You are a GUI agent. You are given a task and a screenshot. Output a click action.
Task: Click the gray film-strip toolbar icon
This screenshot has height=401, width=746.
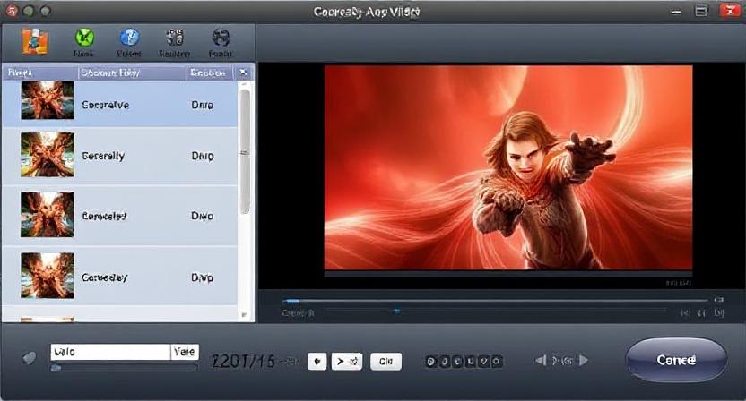(175, 38)
